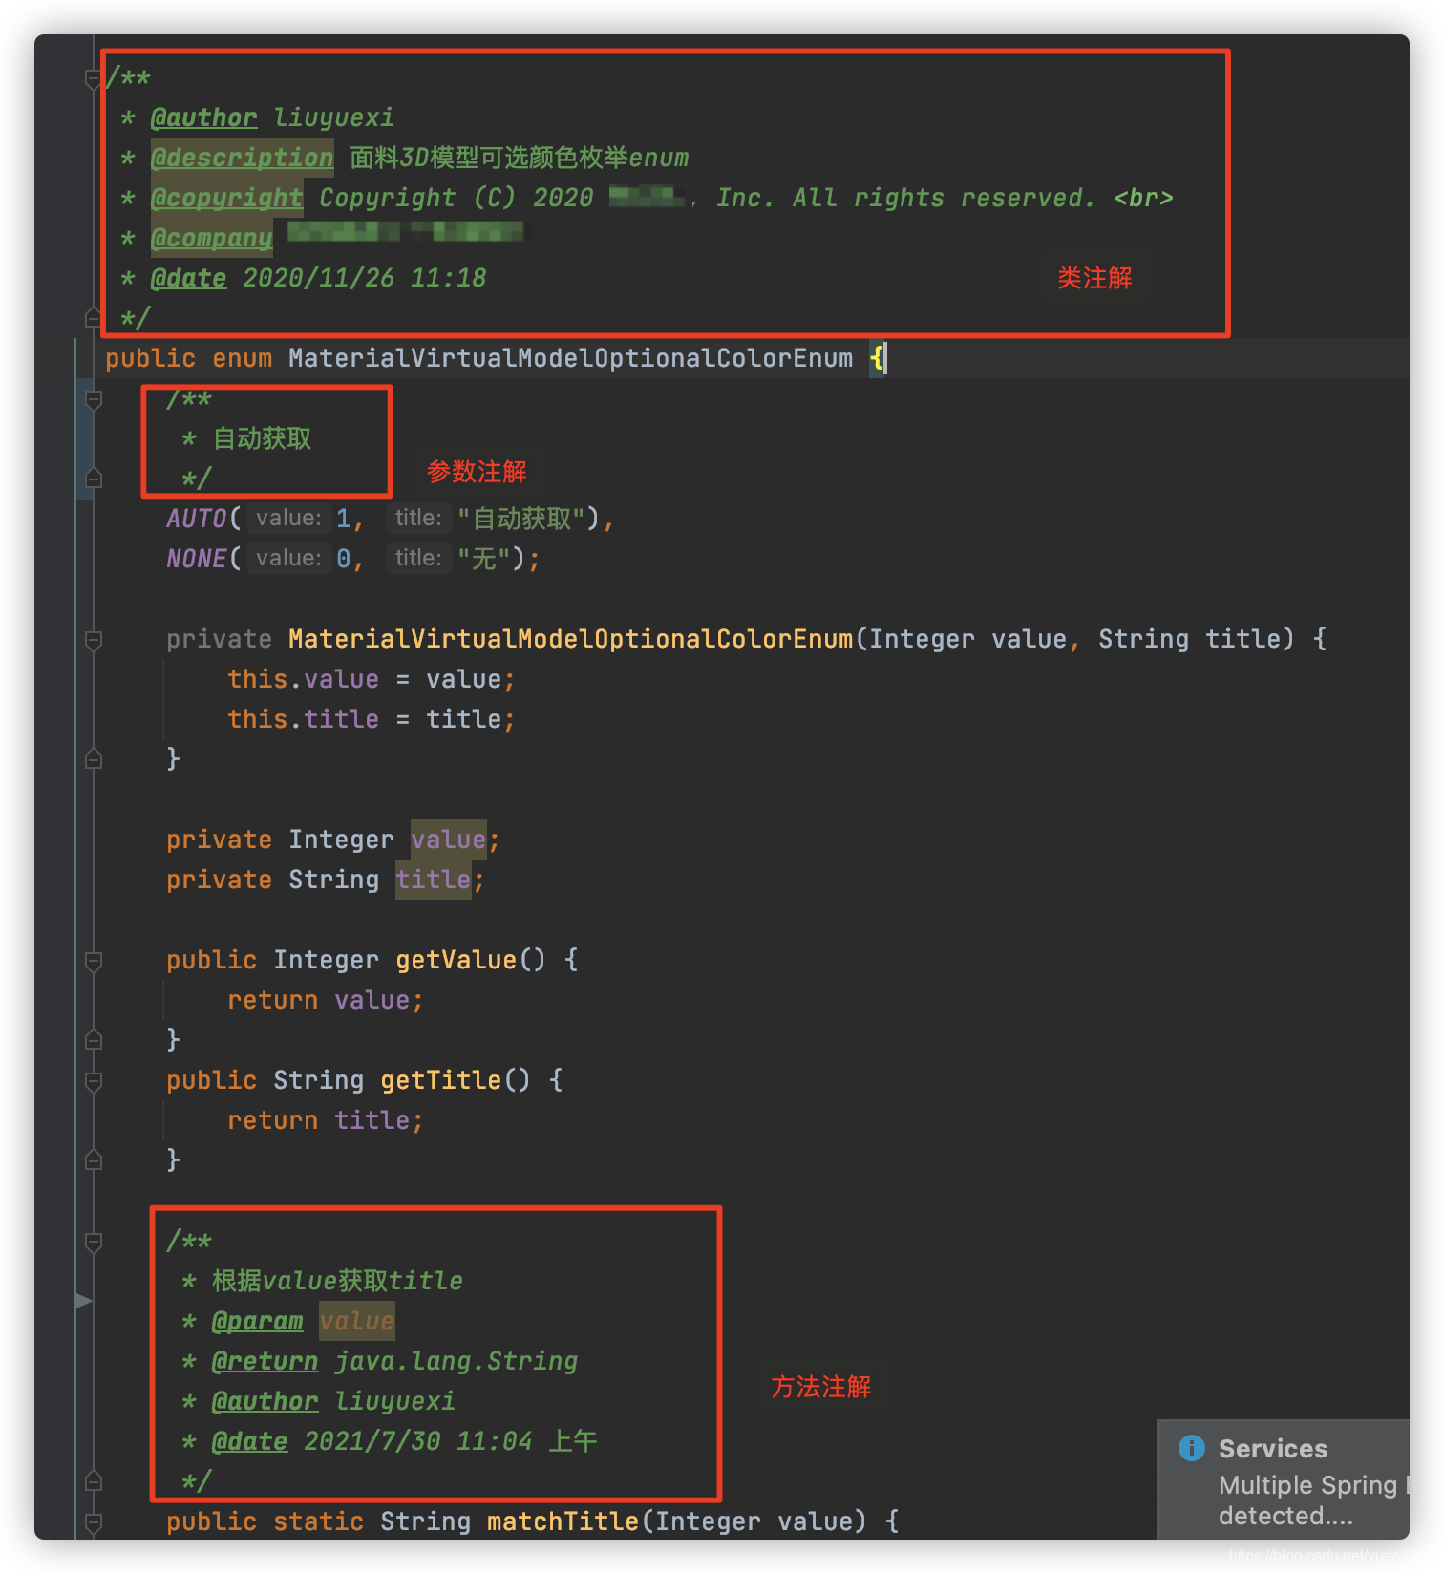1444x1574 pixels.
Task: Click fold end marker of getTitle() method
Action: click(94, 1160)
